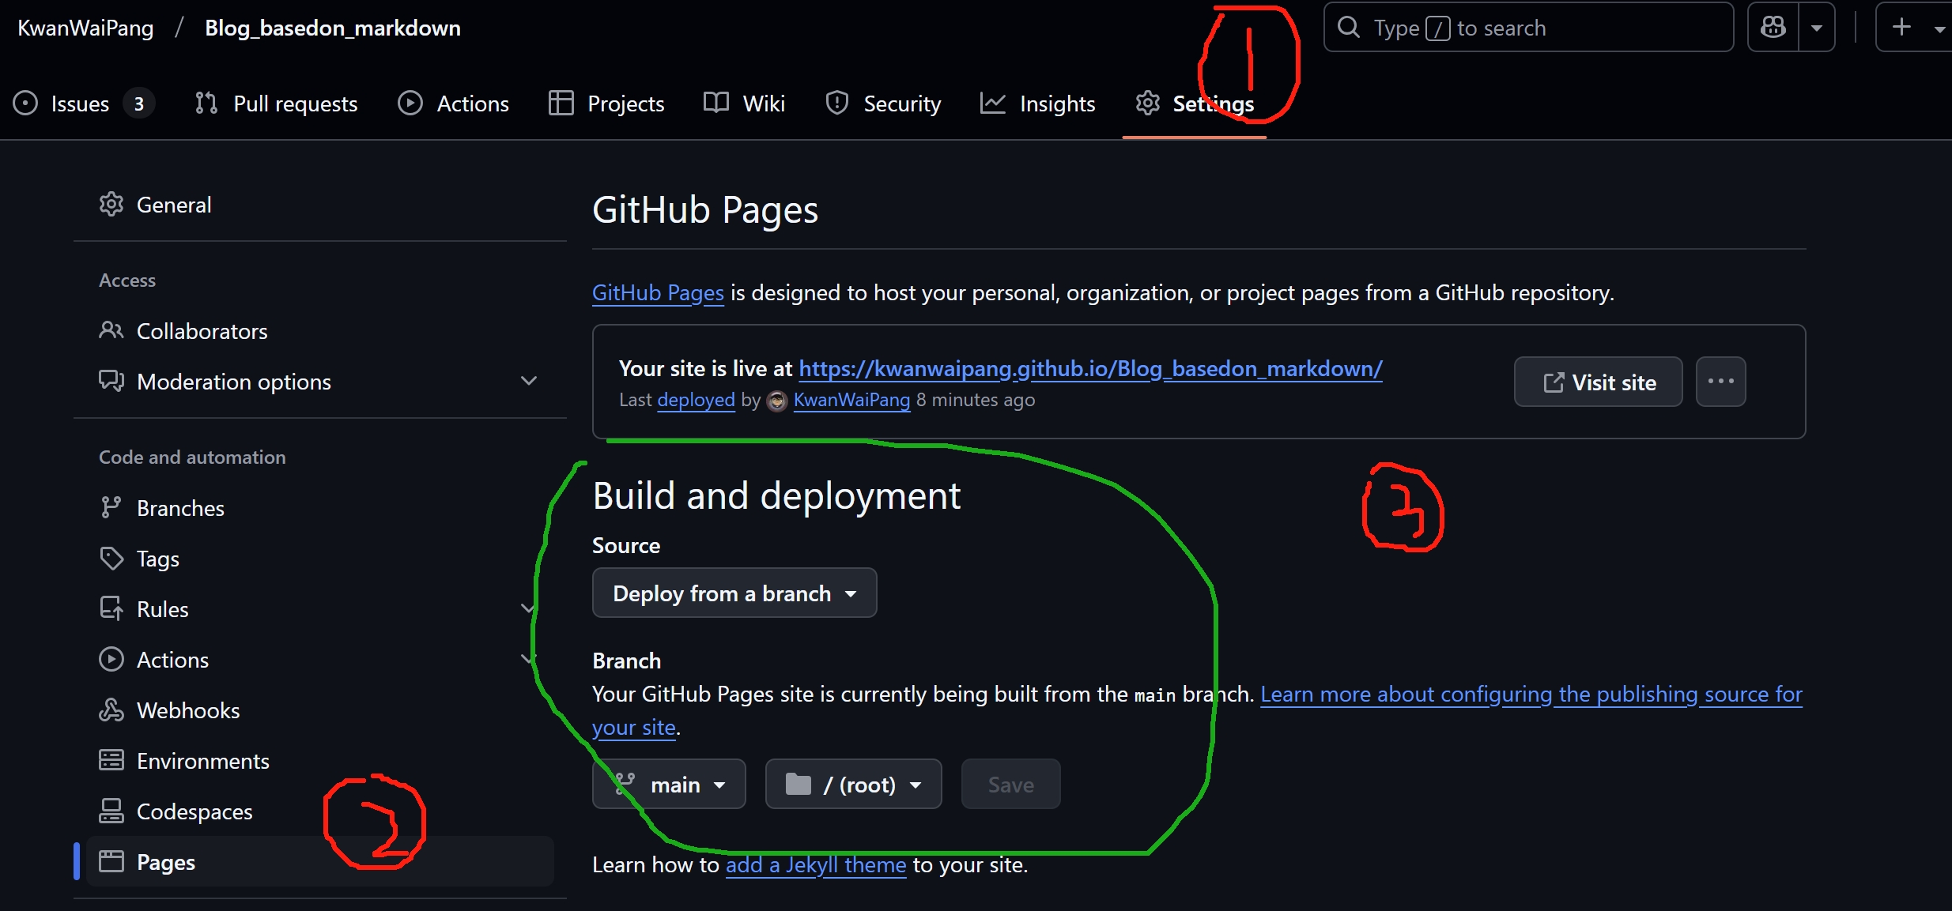Click the Branches git-branch icon
1952x911 pixels.
tap(111, 507)
